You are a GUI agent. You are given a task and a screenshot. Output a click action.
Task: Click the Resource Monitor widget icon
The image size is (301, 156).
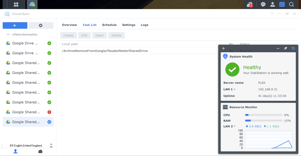pyautogui.click(x=225, y=107)
